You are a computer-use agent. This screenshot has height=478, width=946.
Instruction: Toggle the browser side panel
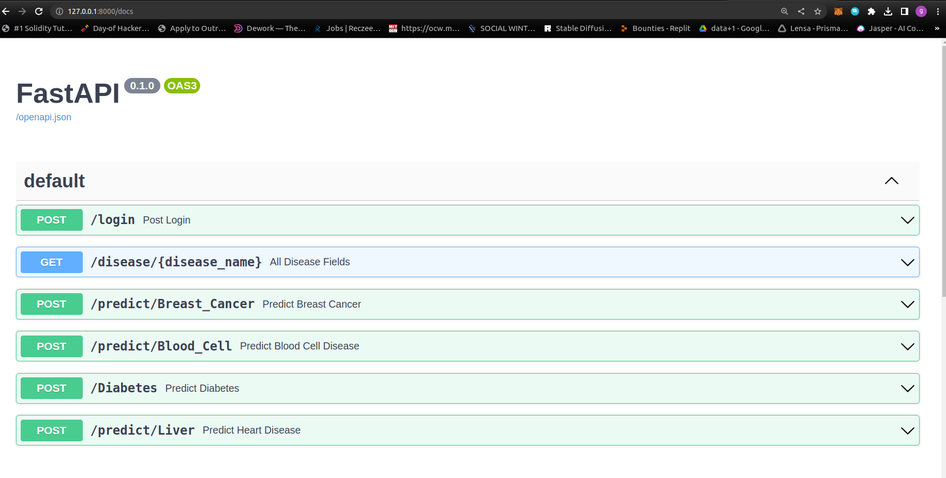point(905,11)
